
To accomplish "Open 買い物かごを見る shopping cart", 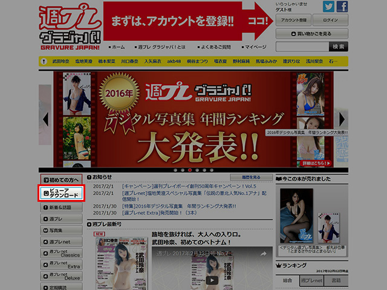I will (312, 34).
